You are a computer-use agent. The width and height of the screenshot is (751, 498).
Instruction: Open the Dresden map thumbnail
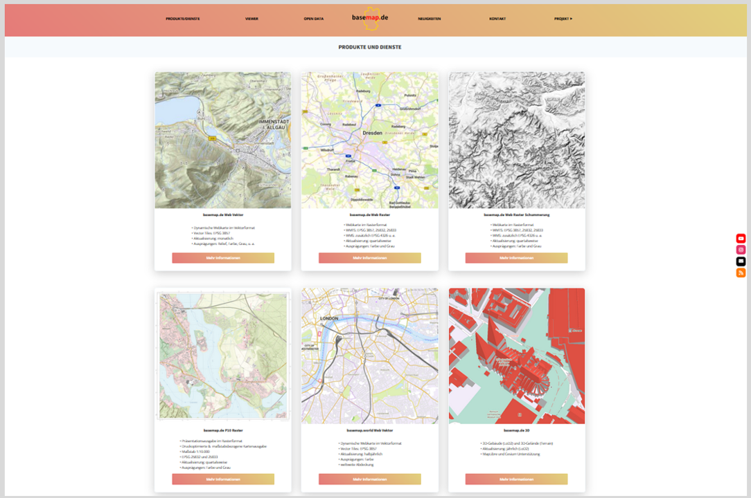point(370,140)
